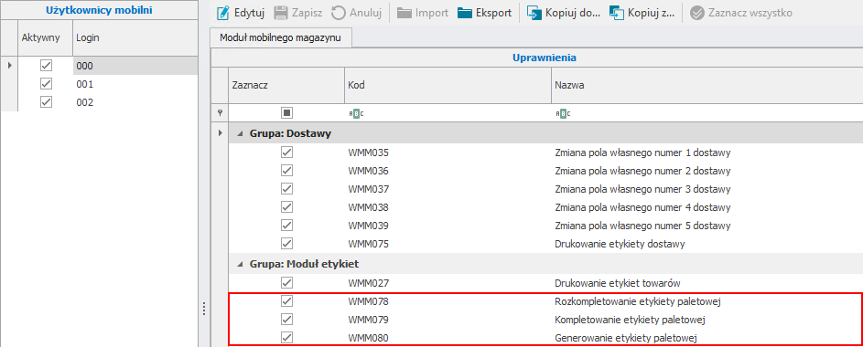Click the Edytuj button label
The height and width of the screenshot is (347, 863).
[x=249, y=13]
